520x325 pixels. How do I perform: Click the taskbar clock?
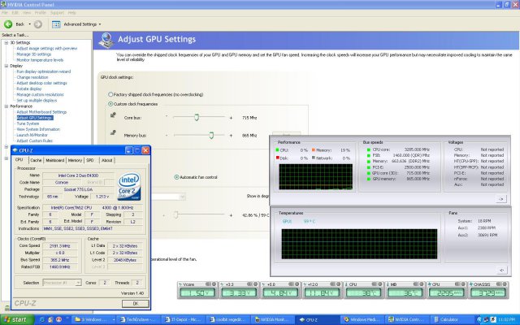pyautogui.click(x=506, y=319)
